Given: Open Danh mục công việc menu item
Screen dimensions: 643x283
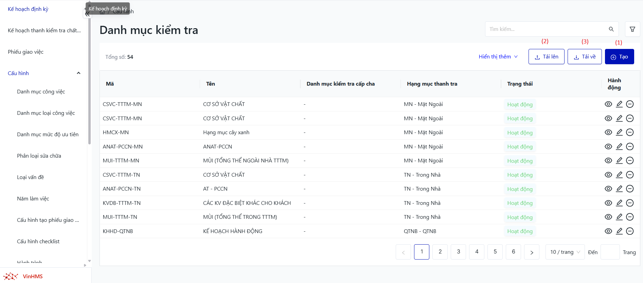Looking at the screenshot, I should coord(41,92).
